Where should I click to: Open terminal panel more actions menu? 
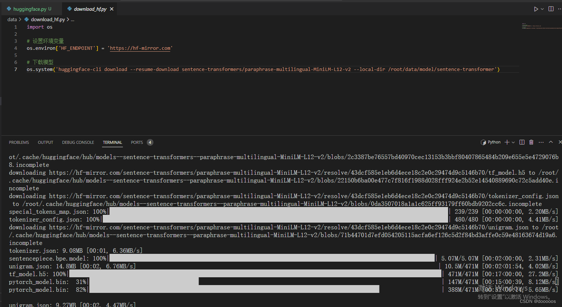pyautogui.click(x=541, y=142)
